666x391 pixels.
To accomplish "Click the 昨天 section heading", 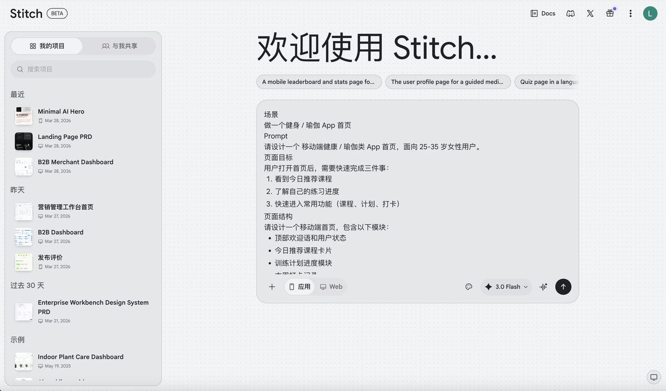I will click(x=18, y=190).
